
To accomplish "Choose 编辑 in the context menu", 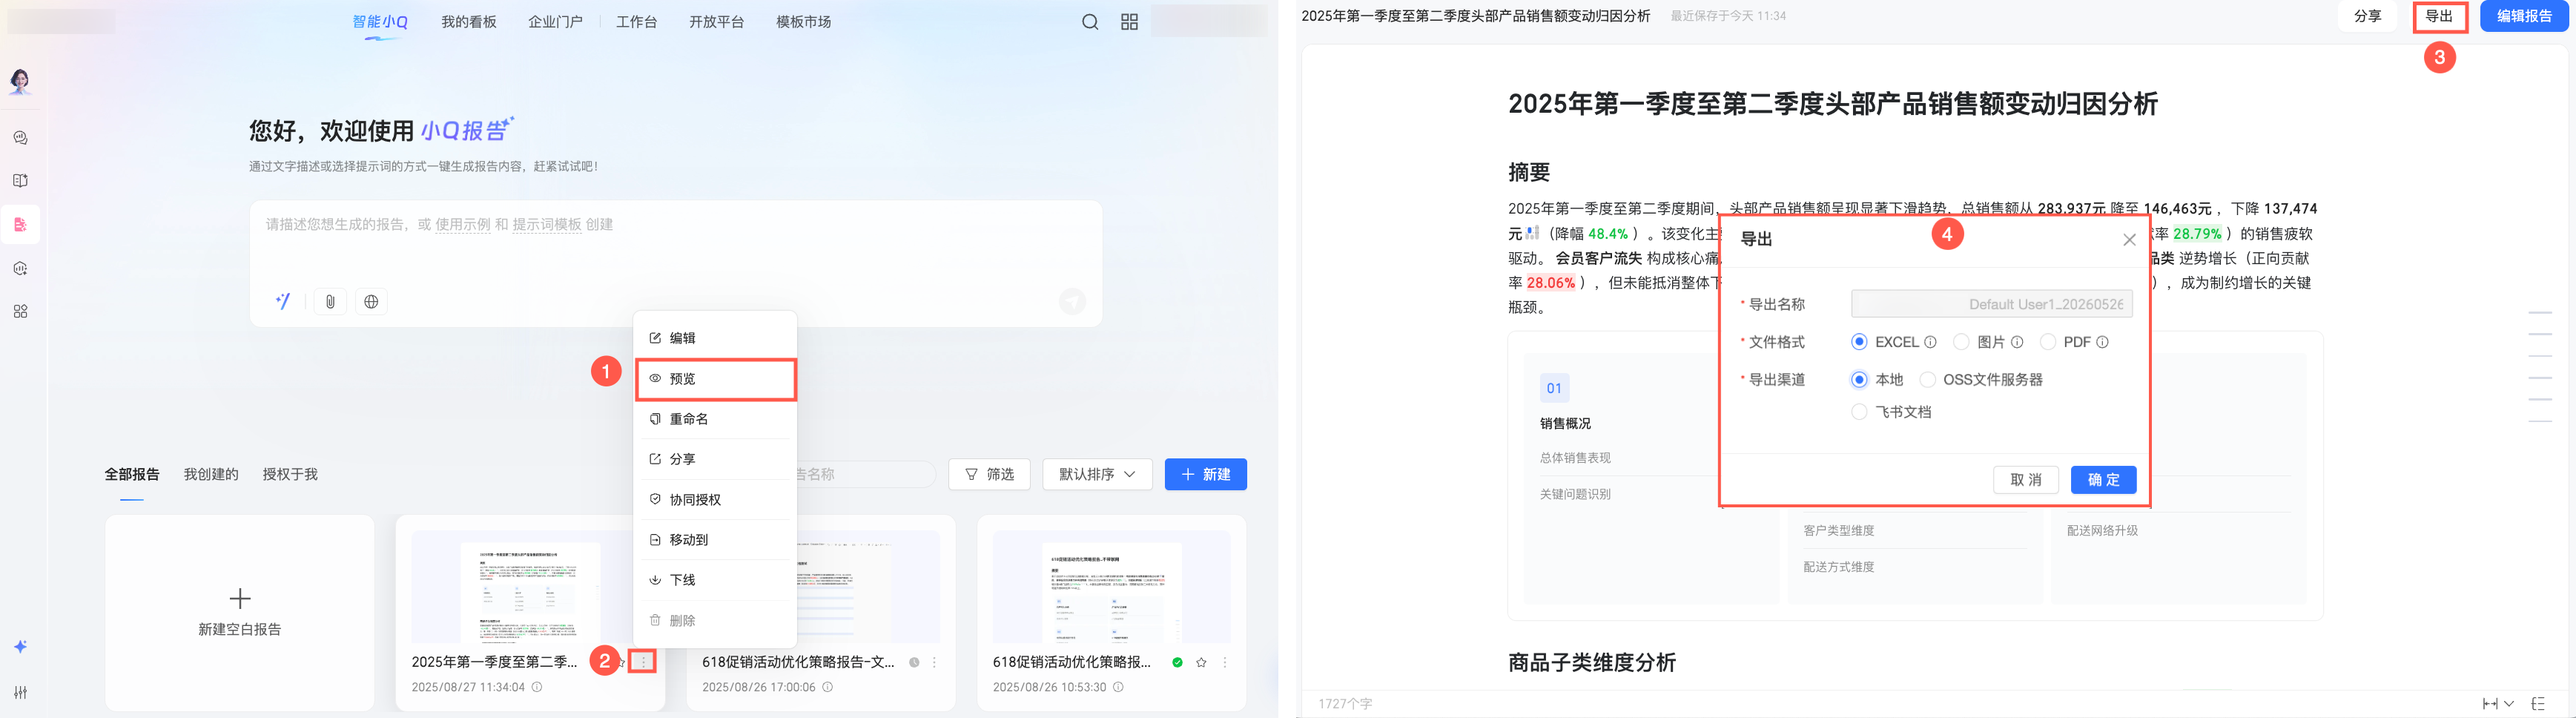I will (x=715, y=338).
